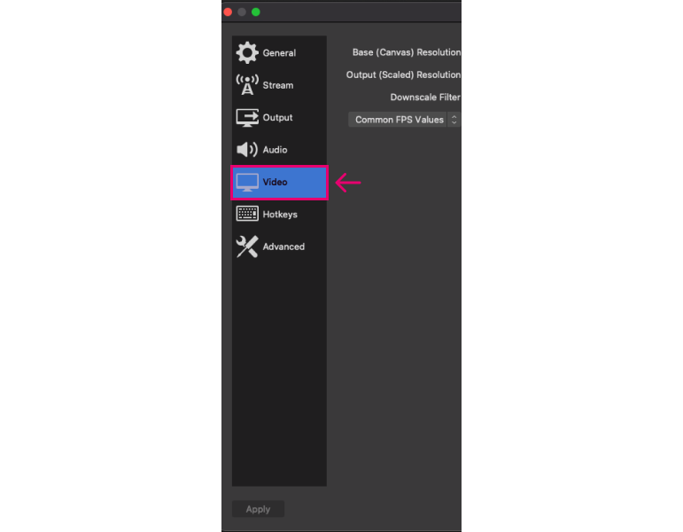Close the settings window with red button

pos(228,12)
